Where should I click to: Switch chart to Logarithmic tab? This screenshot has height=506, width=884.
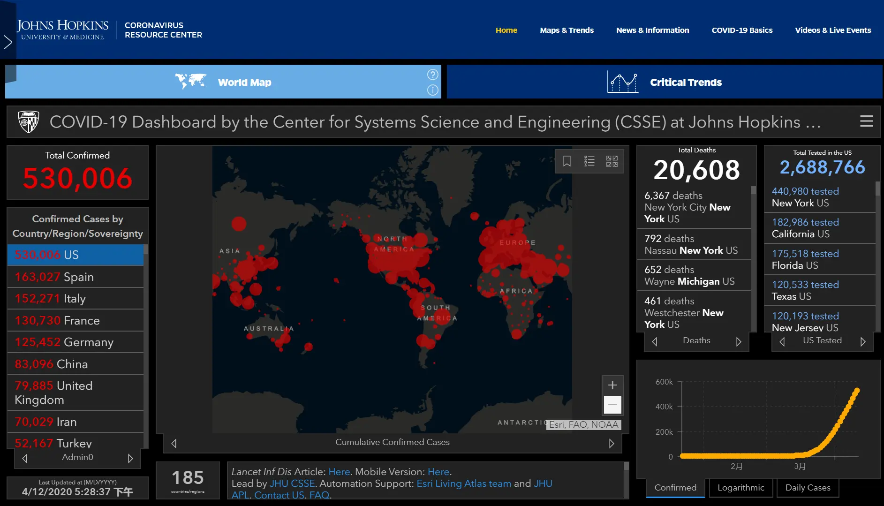pyautogui.click(x=741, y=488)
